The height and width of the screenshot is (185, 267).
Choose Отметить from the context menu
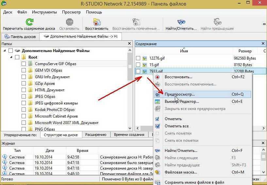click(203, 119)
